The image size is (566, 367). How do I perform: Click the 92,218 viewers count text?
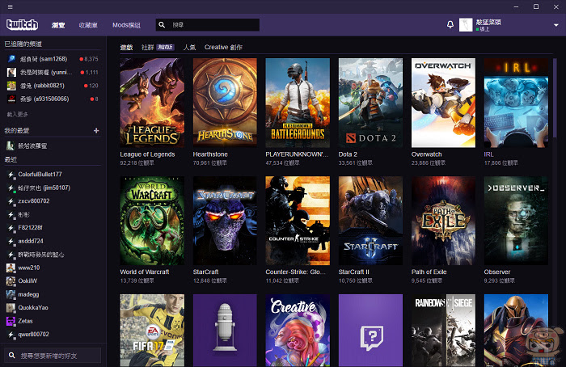click(x=137, y=162)
